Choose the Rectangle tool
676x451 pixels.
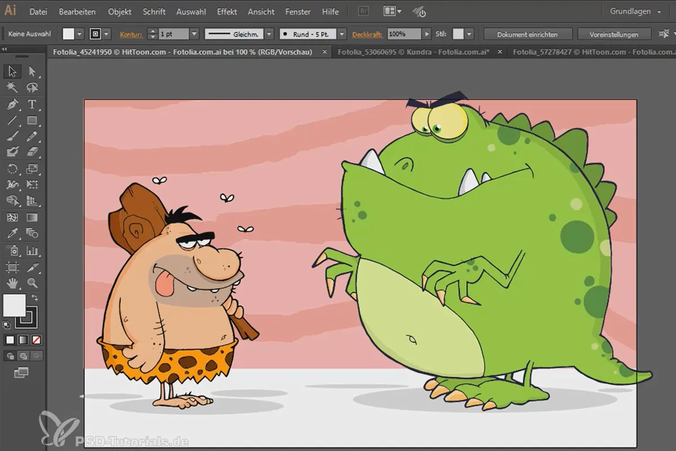click(32, 120)
